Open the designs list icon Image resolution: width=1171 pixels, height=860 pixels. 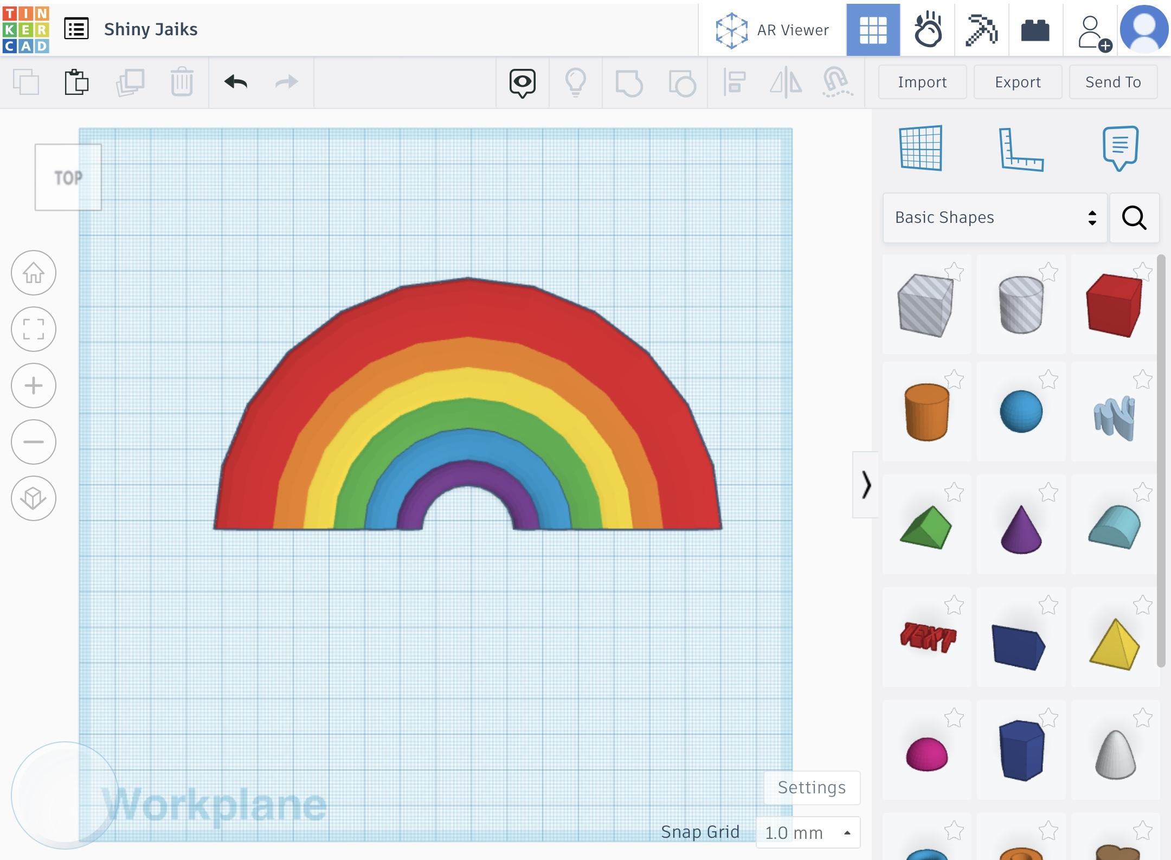pos(76,29)
